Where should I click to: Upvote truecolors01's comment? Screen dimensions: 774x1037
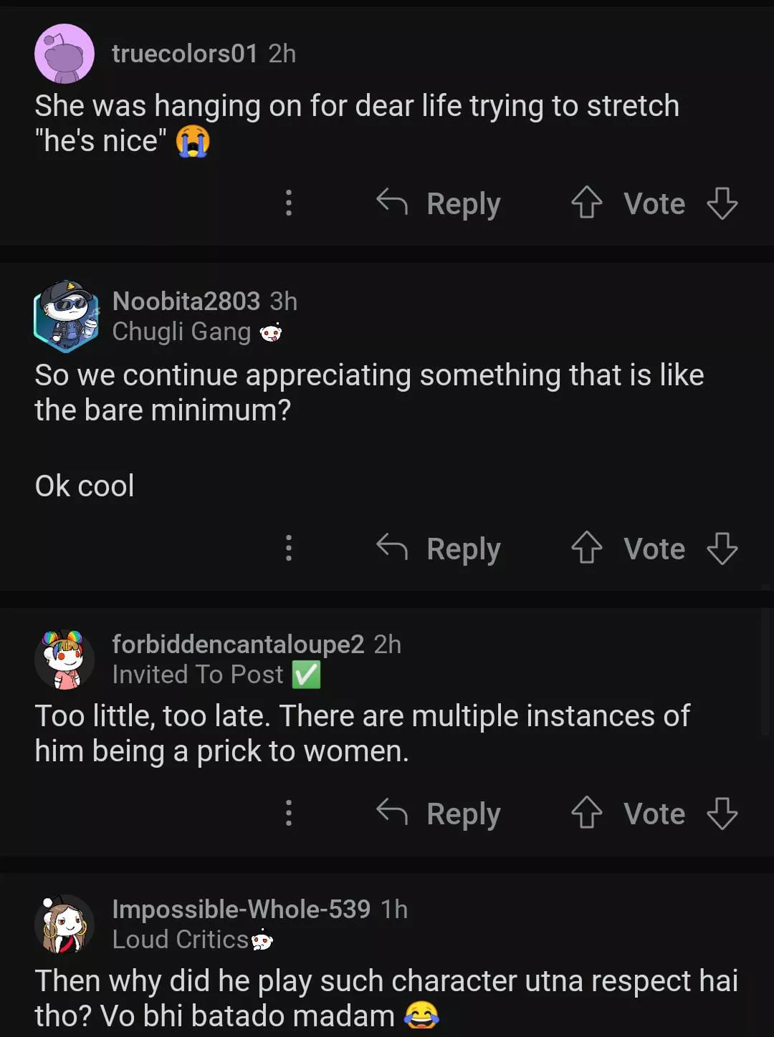point(586,203)
